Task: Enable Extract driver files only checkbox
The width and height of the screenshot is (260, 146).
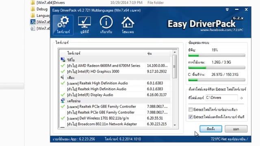Action: pyautogui.click(x=191, y=109)
